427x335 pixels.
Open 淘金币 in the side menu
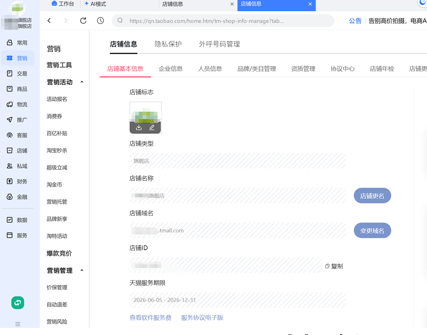[54, 184]
